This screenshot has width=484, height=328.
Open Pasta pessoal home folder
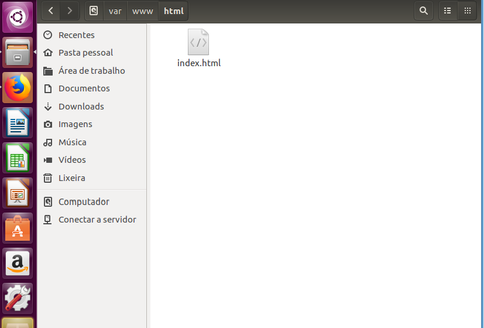tap(85, 53)
